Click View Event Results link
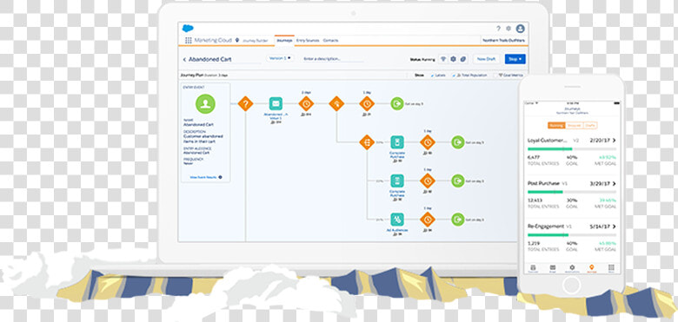Viewport: 678px width, 322px height. pos(203,177)
